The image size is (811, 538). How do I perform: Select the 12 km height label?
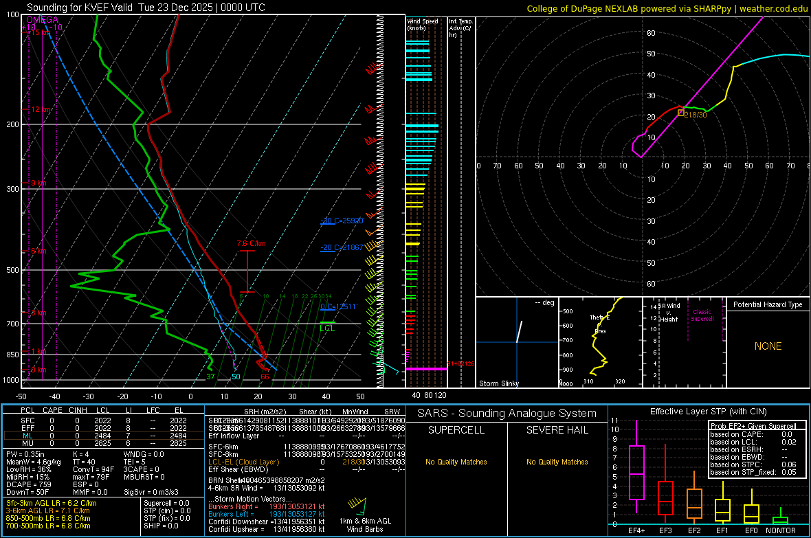coord(41,110)
